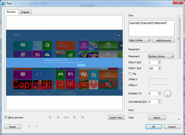Click the settings panel scrollbar thumb
Image resolution: width=185 pixels, height=135 pixels.
179,38
